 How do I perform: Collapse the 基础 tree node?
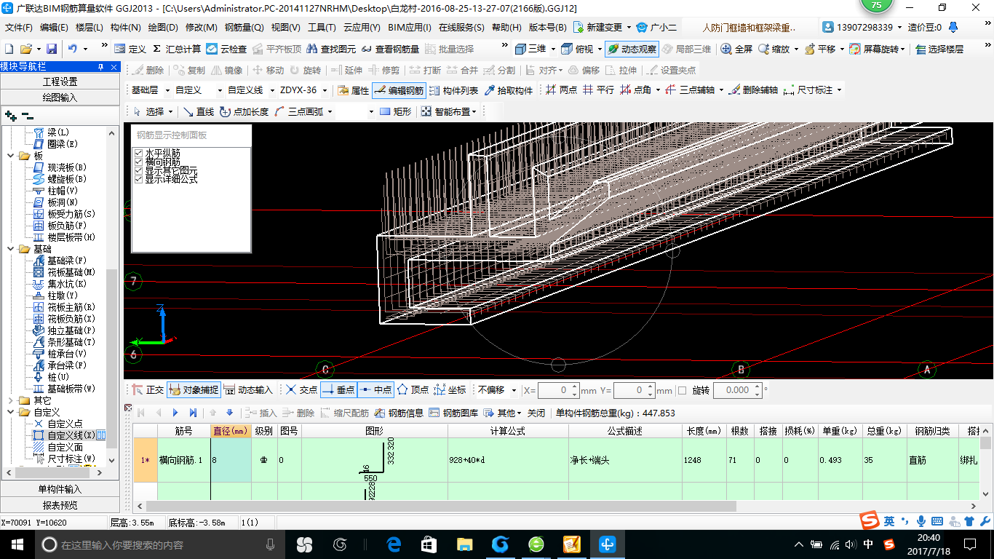click(x=10, y=249)
